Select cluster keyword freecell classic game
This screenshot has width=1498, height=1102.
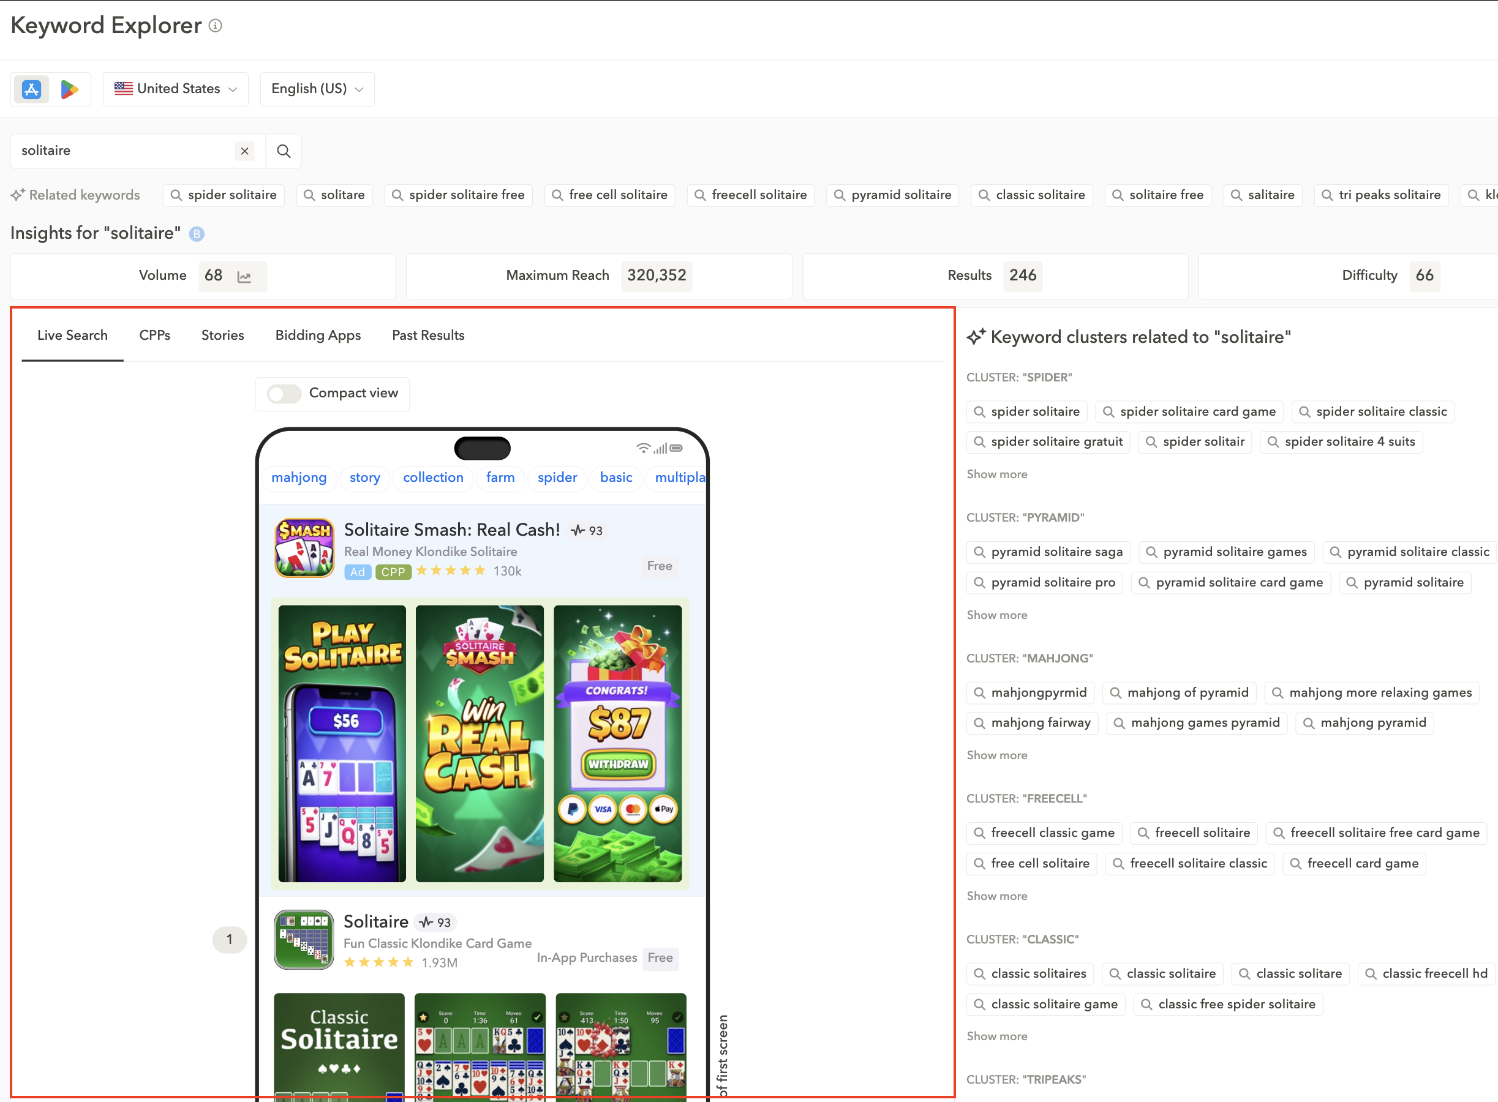tap(1044, 833)
